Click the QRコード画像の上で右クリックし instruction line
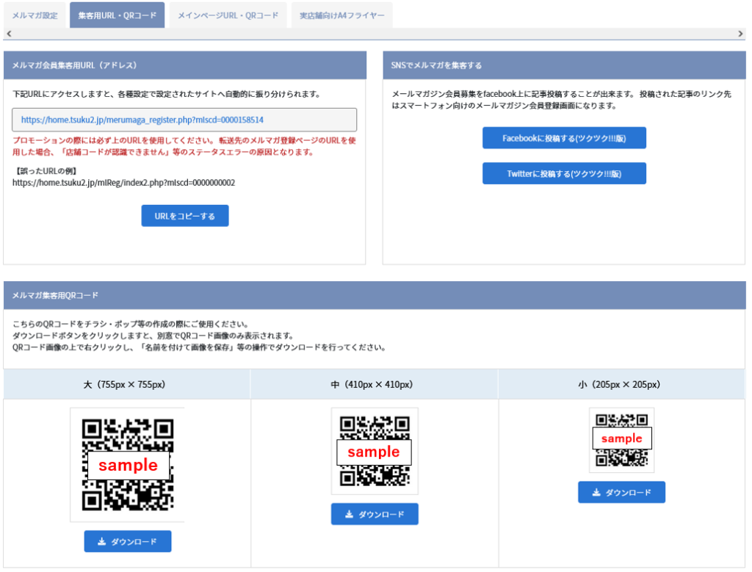 point(199,347)
